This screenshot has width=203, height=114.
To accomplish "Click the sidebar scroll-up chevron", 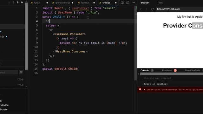I will tap(26, 1).
